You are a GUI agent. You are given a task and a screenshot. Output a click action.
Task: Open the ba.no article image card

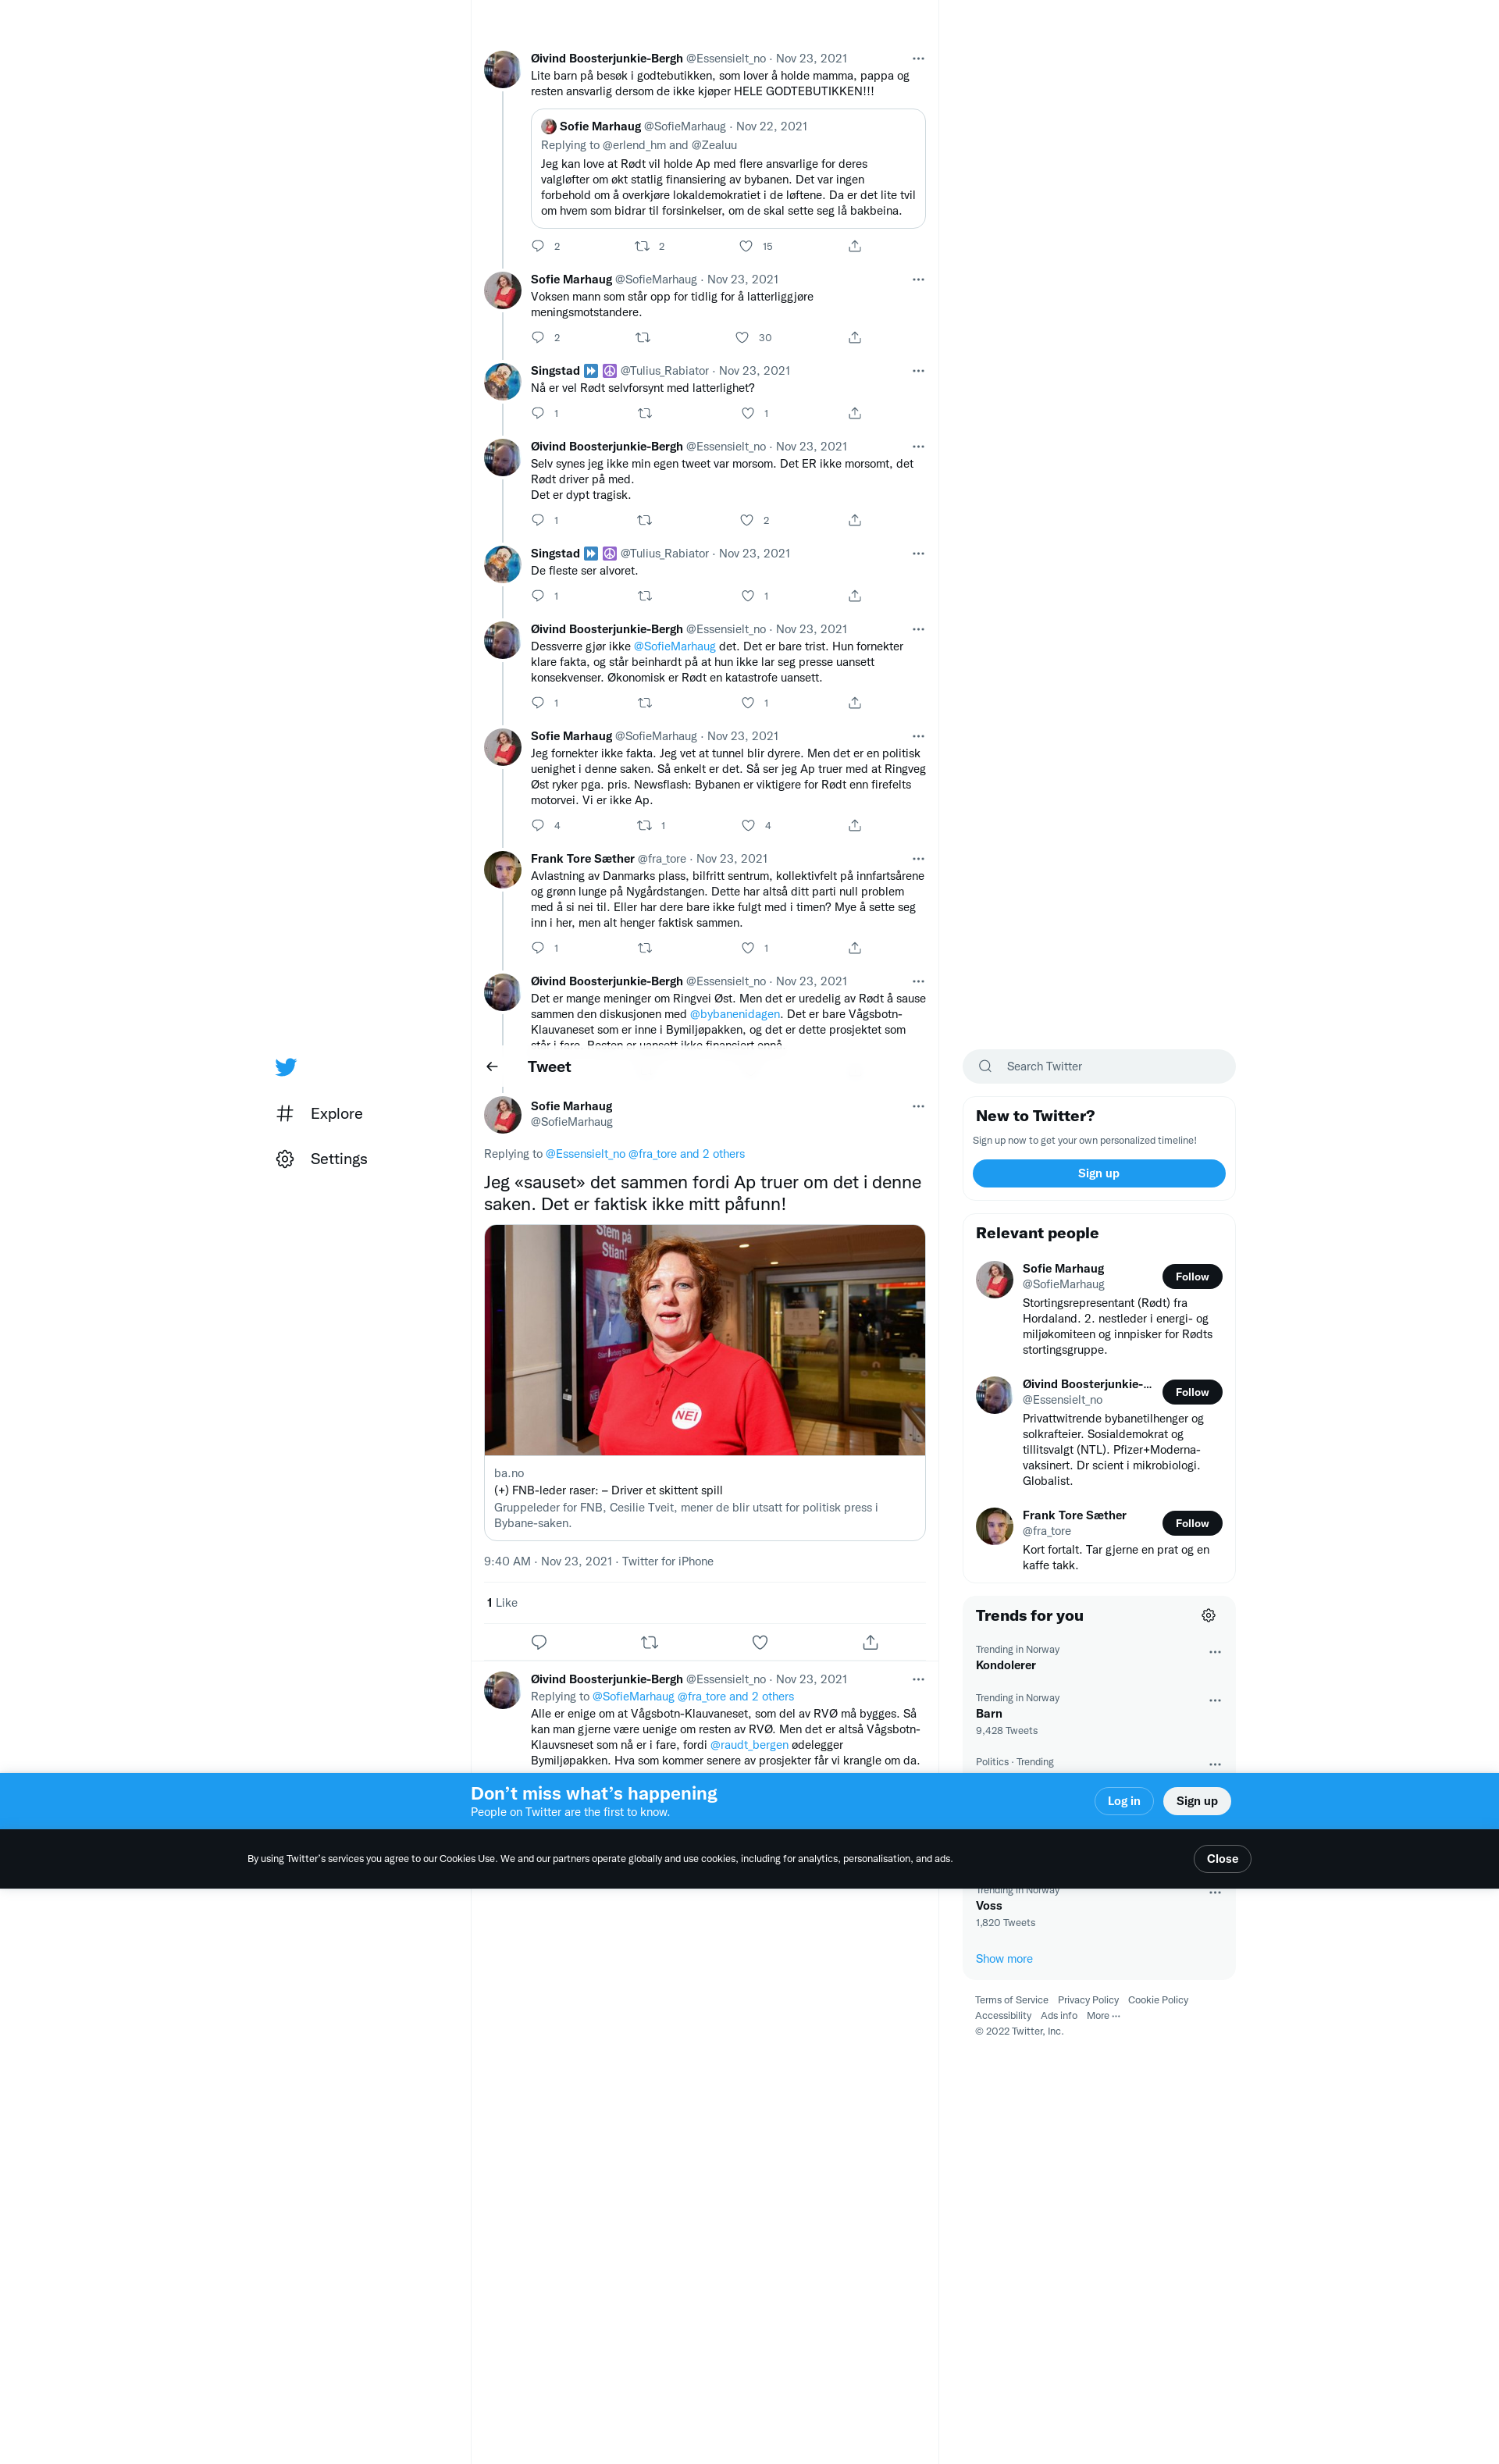[x=704, y=1340]
